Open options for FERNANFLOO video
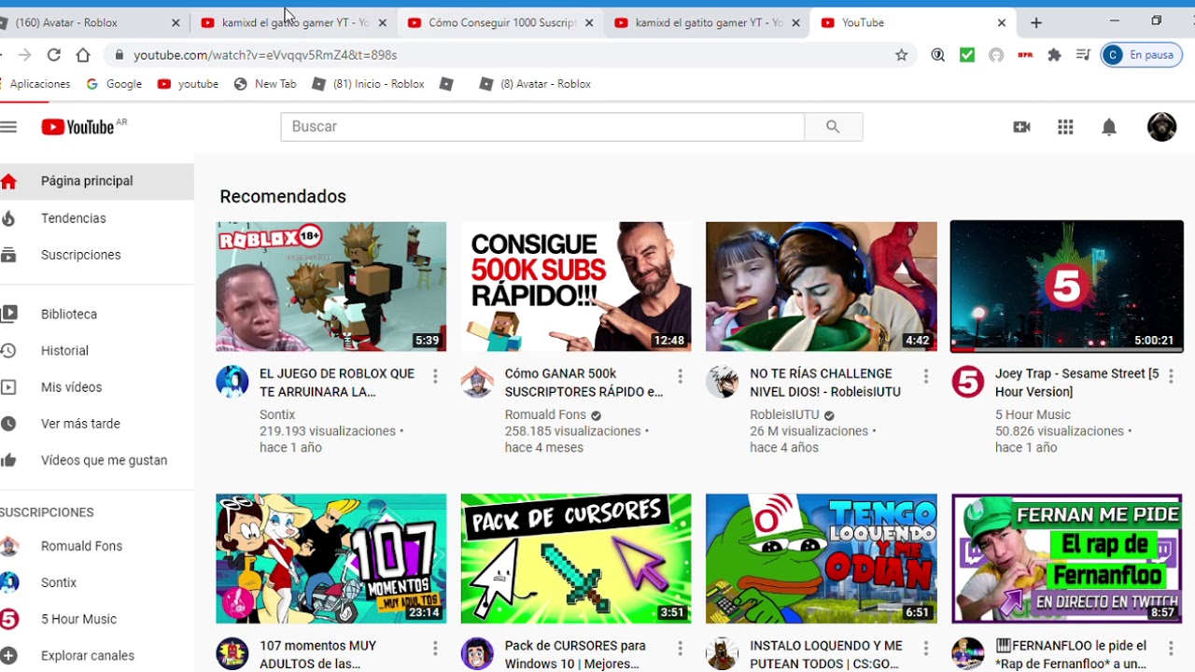 coord(1171,649)
